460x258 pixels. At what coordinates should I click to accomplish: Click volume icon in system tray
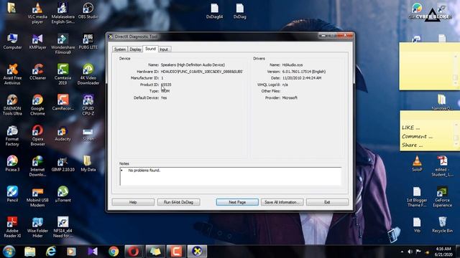[x=410, y=252]
